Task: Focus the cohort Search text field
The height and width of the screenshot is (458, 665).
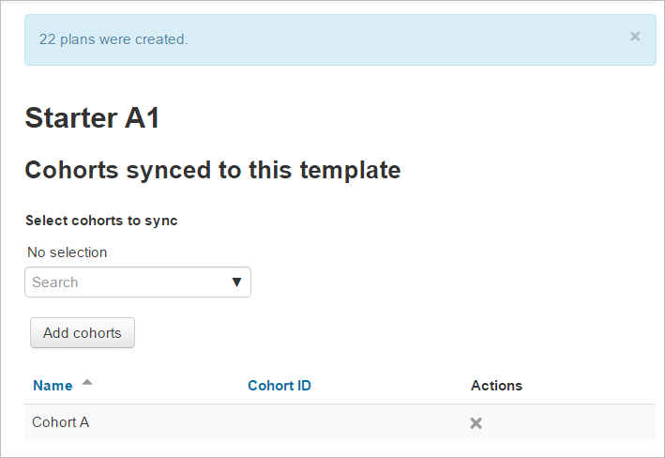Action: pos(122,282)
